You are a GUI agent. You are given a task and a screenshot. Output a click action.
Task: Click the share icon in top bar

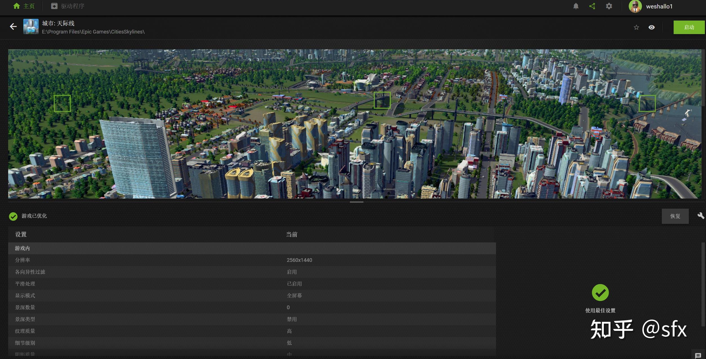click(592, 6)
